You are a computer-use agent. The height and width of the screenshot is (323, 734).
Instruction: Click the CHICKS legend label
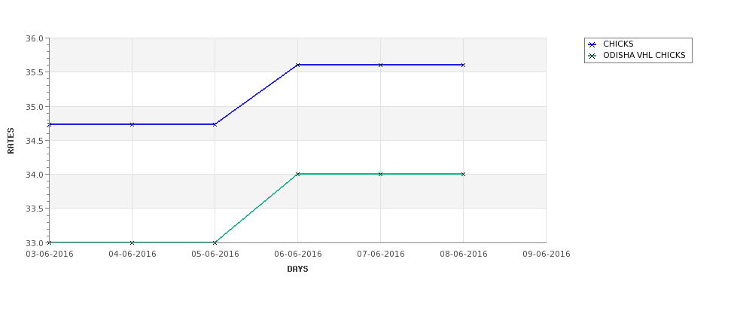(x=618, y=44)
